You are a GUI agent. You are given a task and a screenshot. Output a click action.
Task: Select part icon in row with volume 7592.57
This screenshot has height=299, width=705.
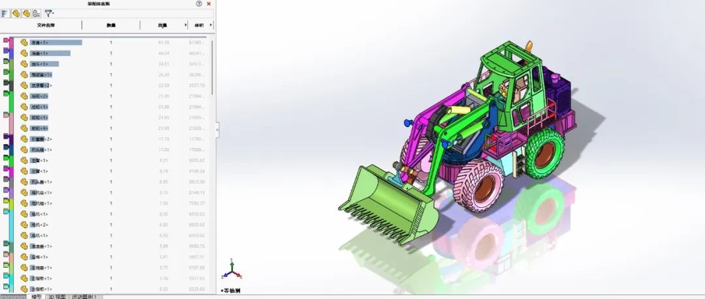pos(24,203)
